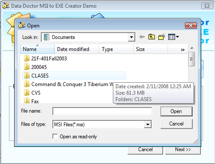Screen dimensions: 215x164
Task: Select Command & Conquer 3 Tiberium folder name
Action: (x=72, y=84)
